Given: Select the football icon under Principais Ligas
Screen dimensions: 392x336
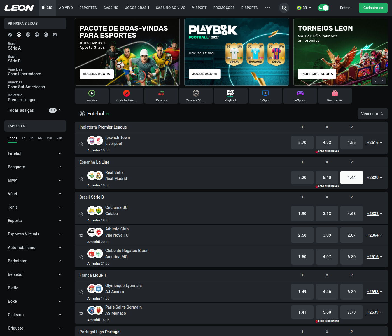Looking at the screenshot, I should [x=19, y=35].
